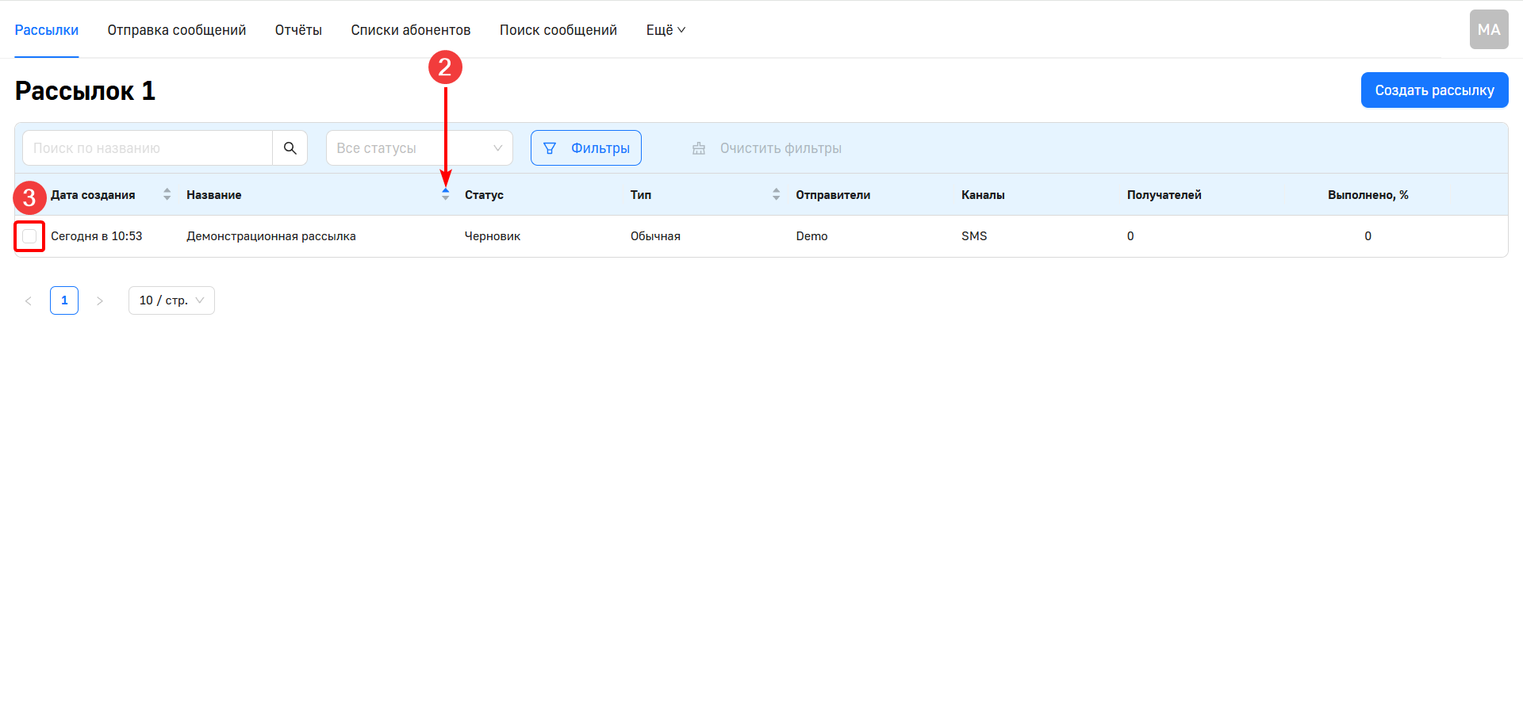Go to Списки абонентов tab
This screenshot has width=1523, height=723.
(410, 30)
